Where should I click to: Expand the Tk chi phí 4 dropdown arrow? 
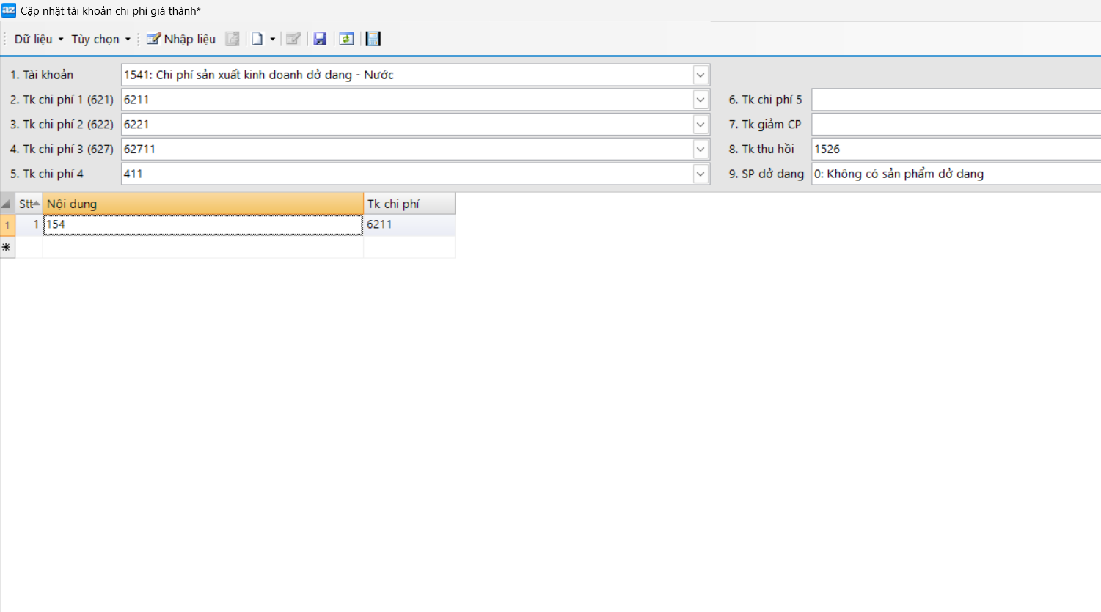point(701,174)
